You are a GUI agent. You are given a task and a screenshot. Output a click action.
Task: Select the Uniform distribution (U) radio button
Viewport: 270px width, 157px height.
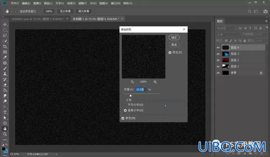click(125, 105)
